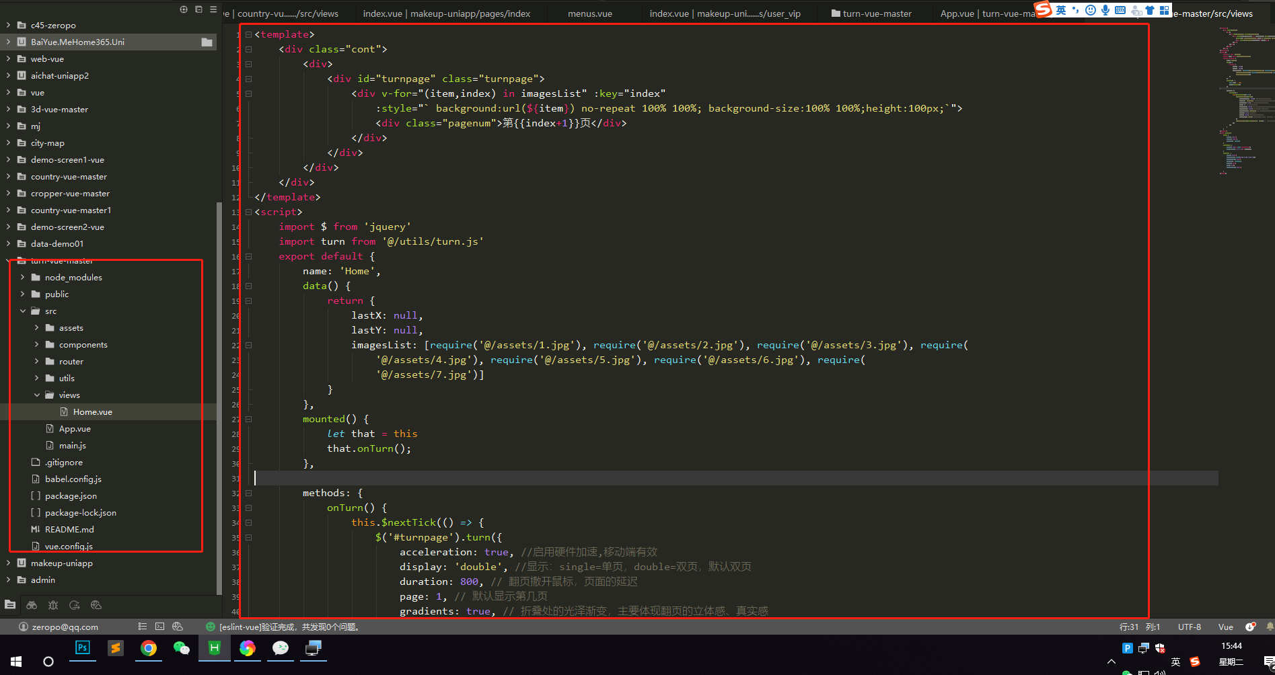Expand the router folder
This screenshot has width=1275, height=675.
pos(36,361)
